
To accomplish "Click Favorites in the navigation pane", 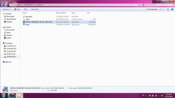I will tap(8, 14).
